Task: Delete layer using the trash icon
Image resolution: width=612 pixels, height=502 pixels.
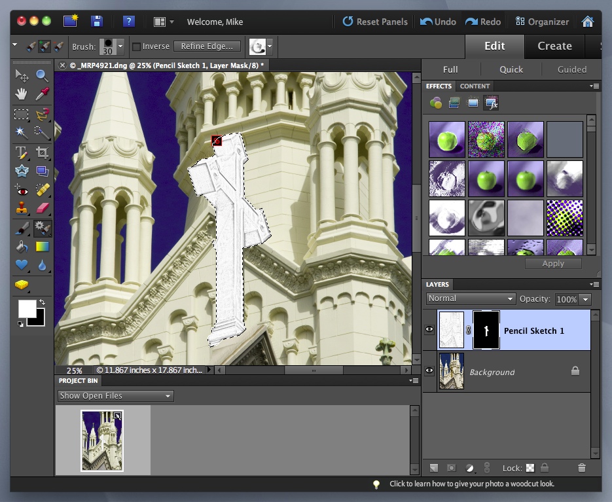Action: pyautogui.click(x=582, y=467)
